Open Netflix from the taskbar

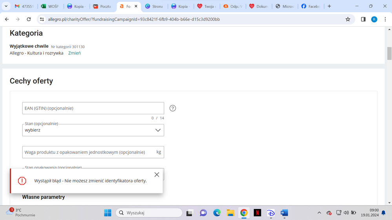point(257,213)
